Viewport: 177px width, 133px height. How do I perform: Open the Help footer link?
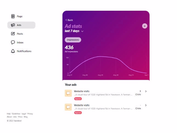[x=9, y=114]
